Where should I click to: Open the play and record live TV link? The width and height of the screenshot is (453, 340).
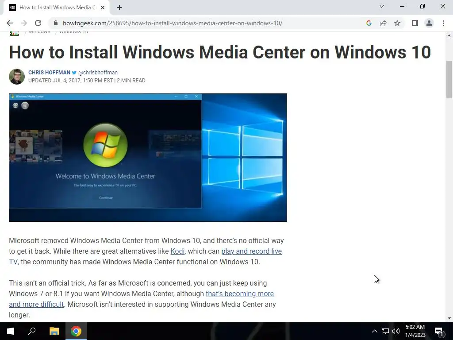(x=251, y=251)
